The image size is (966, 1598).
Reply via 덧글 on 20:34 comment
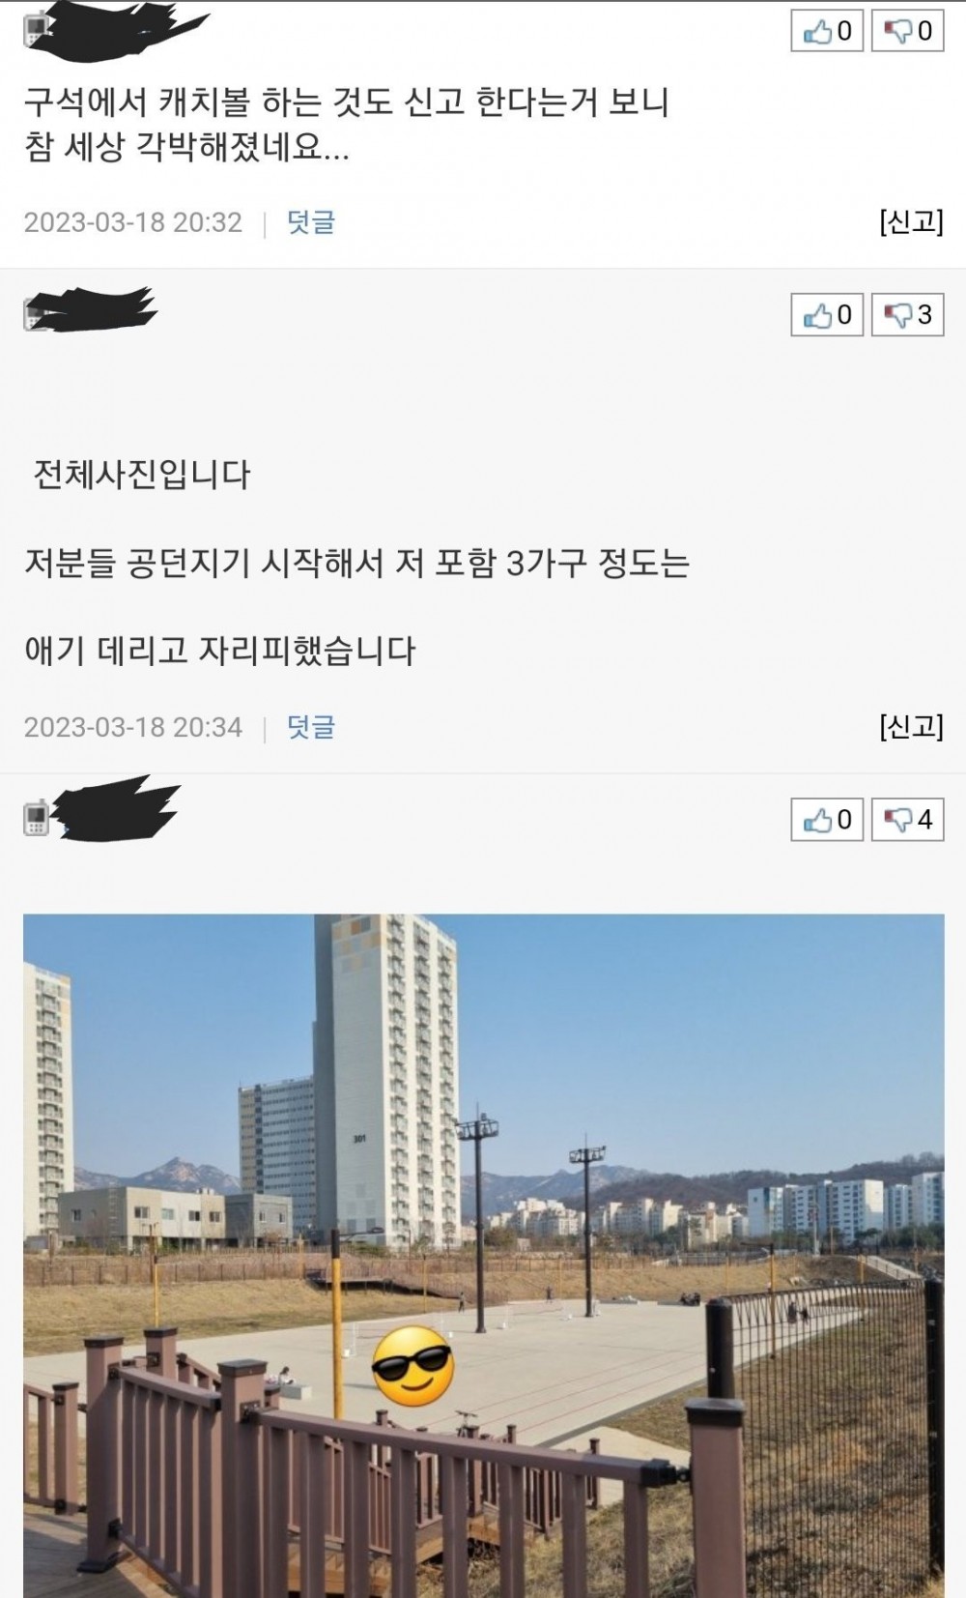[310, 727]
